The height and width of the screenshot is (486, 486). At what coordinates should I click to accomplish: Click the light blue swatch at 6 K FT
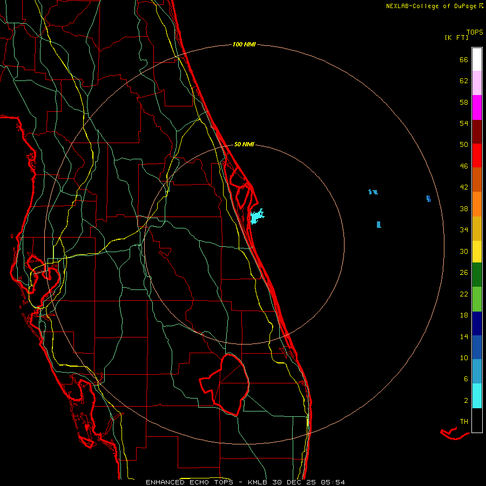click(477, 372)
